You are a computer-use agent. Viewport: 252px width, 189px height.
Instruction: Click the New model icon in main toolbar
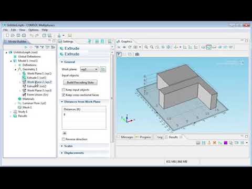coord(7,35)
